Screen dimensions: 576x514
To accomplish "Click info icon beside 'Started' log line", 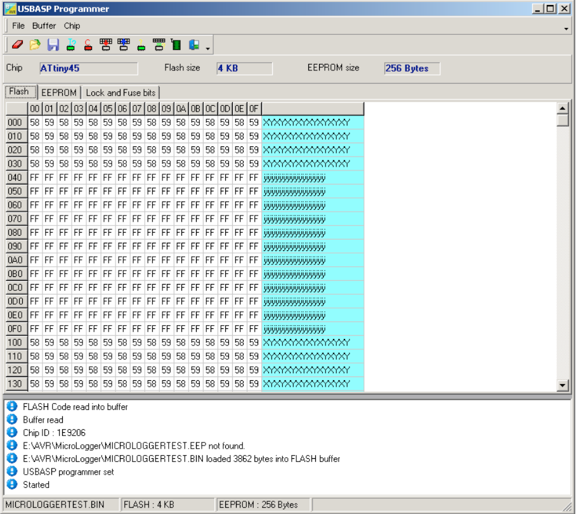I will tap(12, 484).
